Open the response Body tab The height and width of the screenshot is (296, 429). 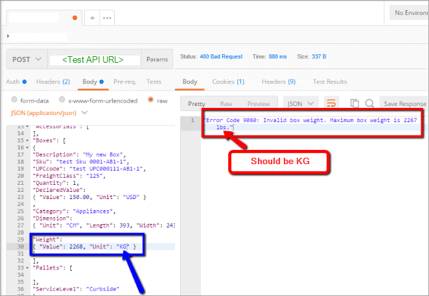pos(190,81)
